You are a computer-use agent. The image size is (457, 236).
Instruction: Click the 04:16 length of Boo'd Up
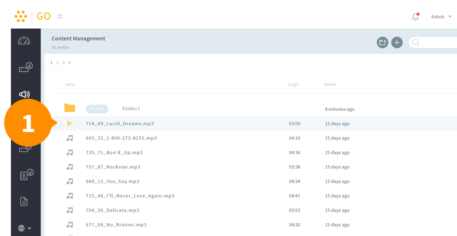tap(294, 153)
